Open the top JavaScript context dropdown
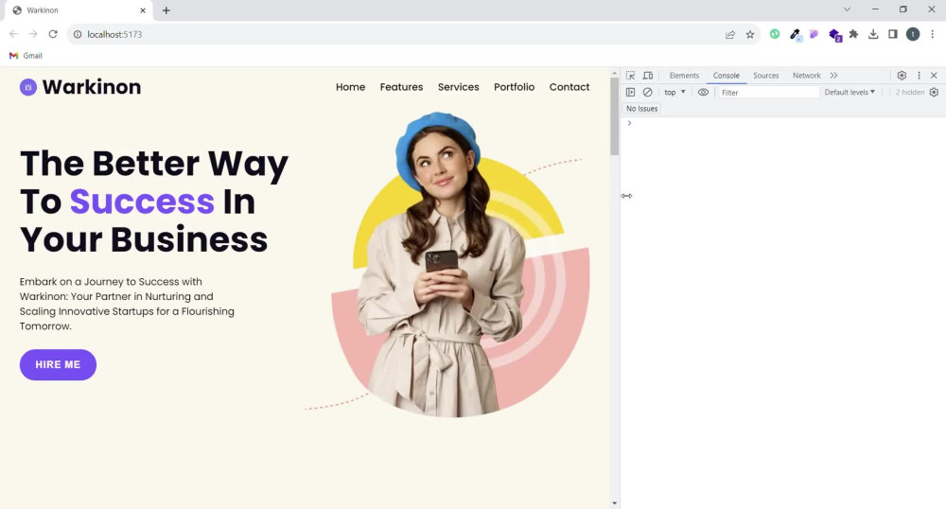The width and height of the screenshot is (946, 509). 674,93
